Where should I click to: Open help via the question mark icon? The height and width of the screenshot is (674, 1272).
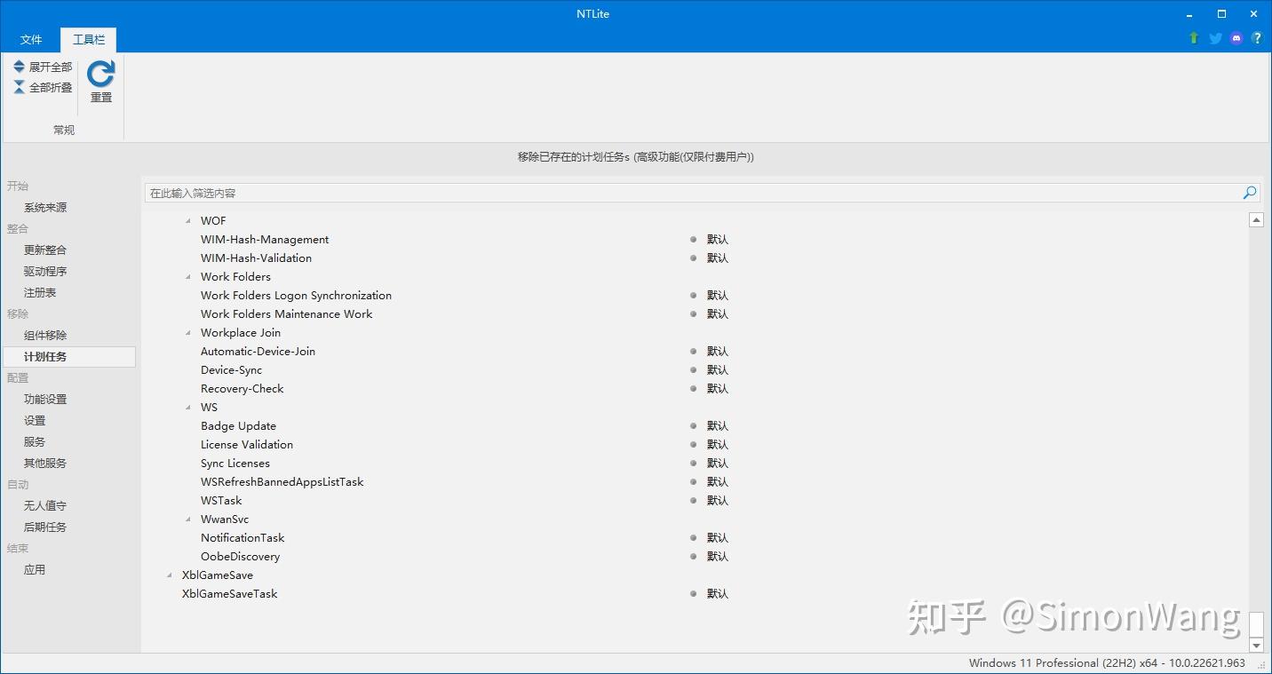click(1257, 38)
